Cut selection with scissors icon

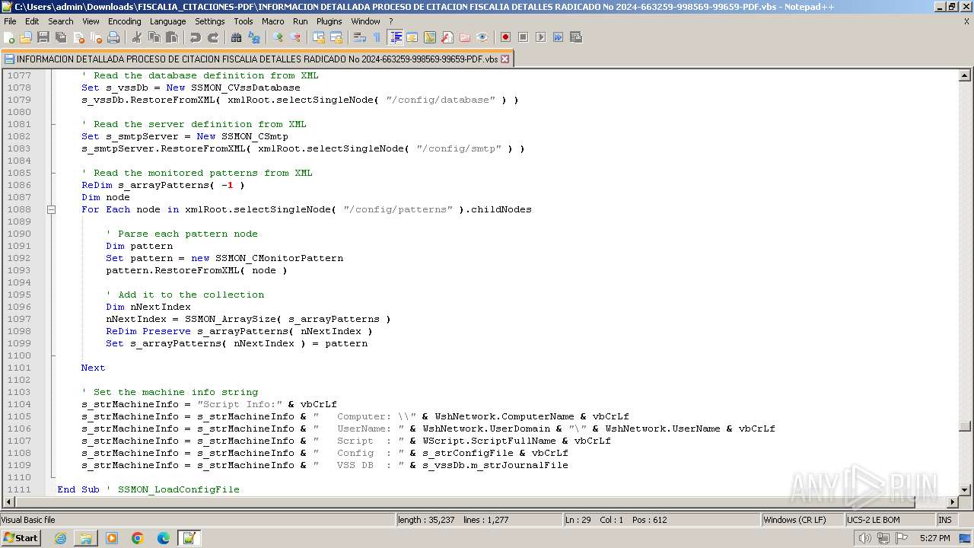point(137,37)
